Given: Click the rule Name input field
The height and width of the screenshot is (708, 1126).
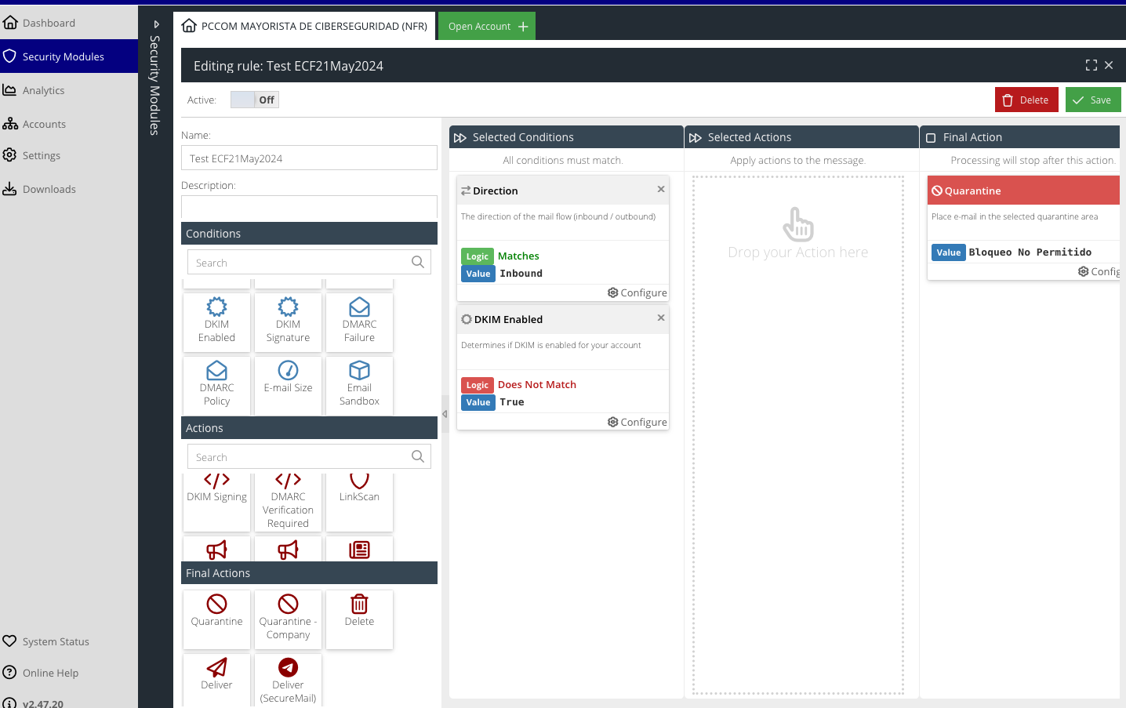Looking at the screenshot, I should pyautogui.click(x=309, y=158).
